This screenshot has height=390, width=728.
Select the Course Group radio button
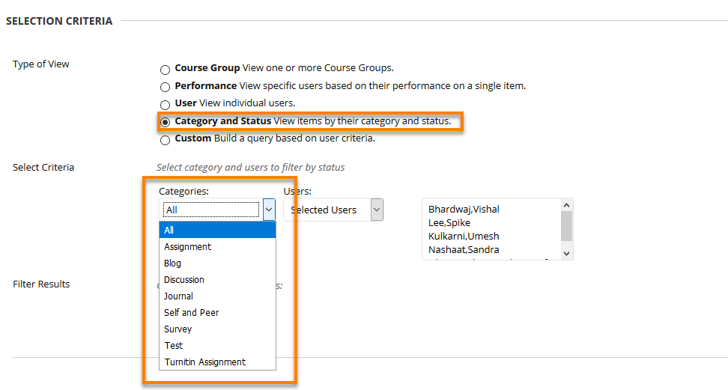coord(165,70)
